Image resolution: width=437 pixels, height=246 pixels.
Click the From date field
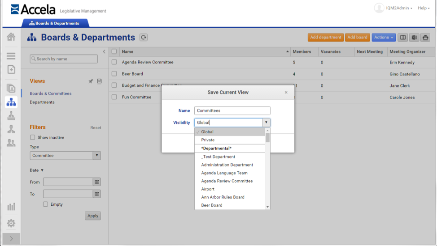tap(68, 182)
